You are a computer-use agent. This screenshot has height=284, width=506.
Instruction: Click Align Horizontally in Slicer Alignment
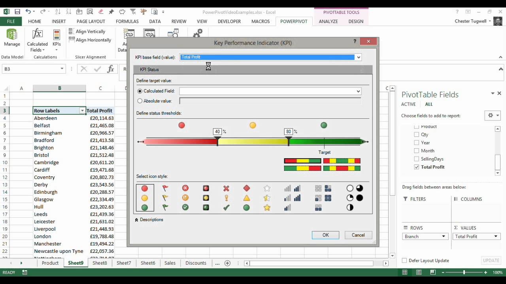click(90, 40)
